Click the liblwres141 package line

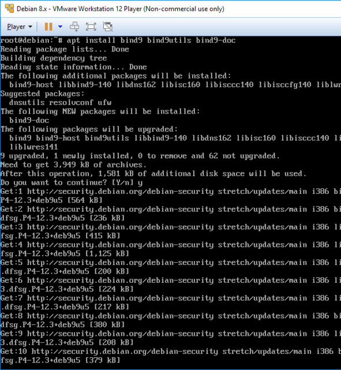[x=33, y=147]
